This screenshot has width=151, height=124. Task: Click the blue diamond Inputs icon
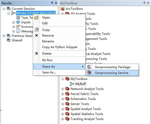click(x=18, y=22)
